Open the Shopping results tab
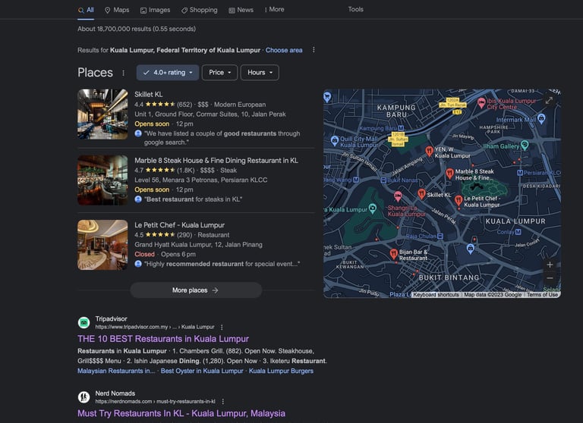583x423 pixels. [x=200, y=10]
